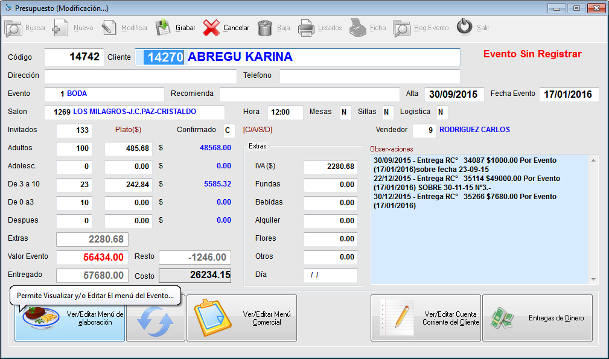
Task: Click the Fundas extras field
Action: [331, 185]
